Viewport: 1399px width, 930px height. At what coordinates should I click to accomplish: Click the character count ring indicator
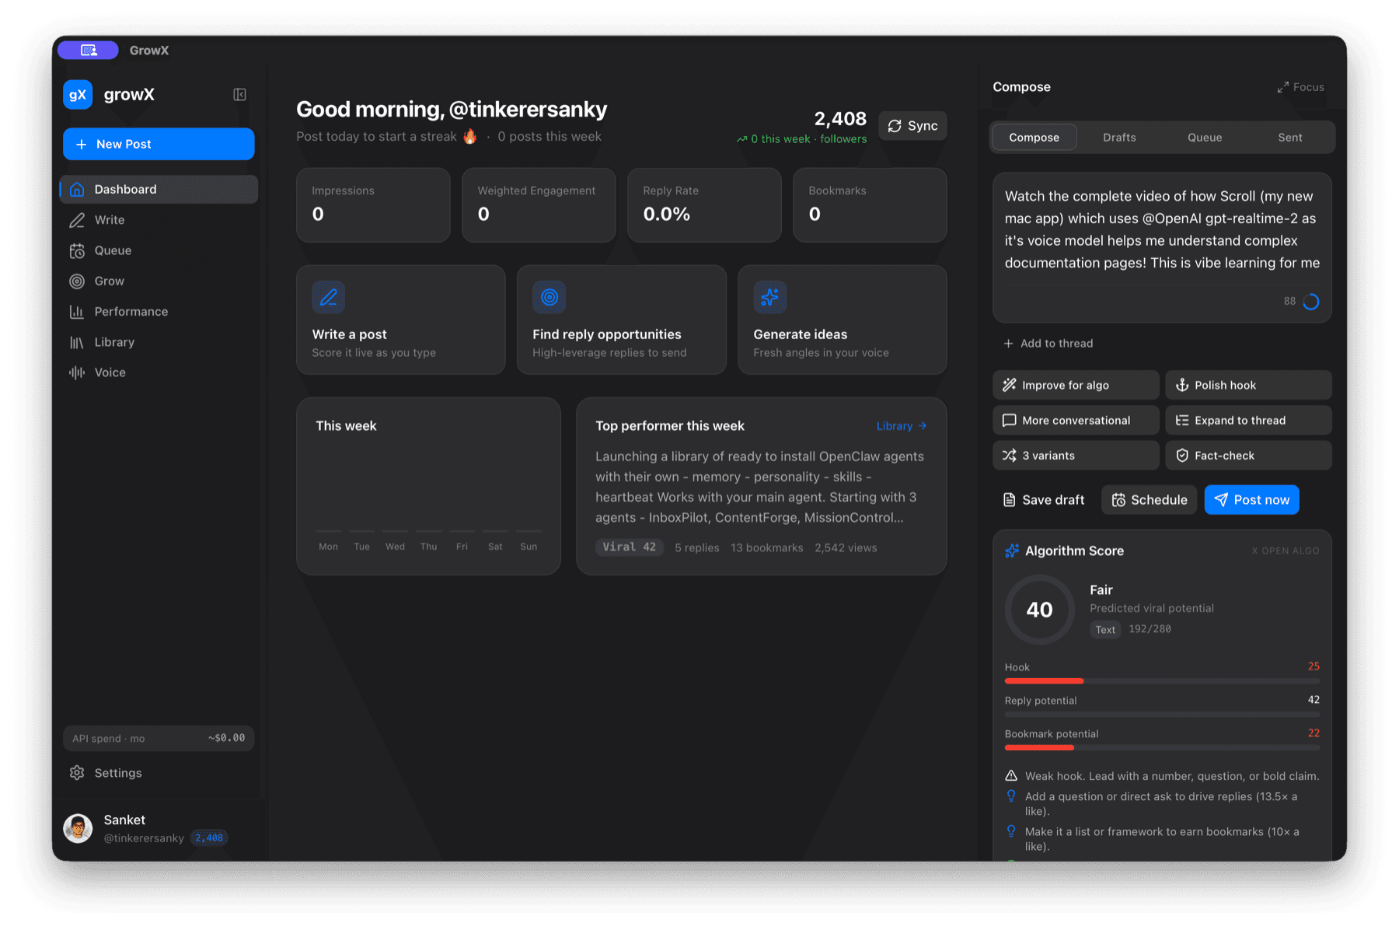(x=1311, y=302)
